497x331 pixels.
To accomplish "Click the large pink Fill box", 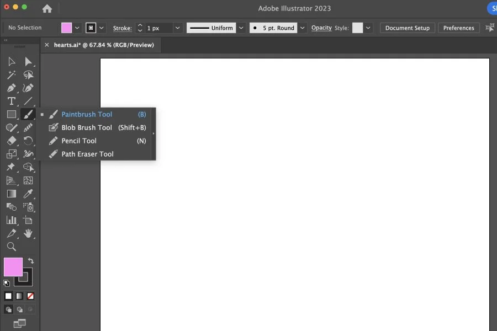I will click(x=13, y=266).
